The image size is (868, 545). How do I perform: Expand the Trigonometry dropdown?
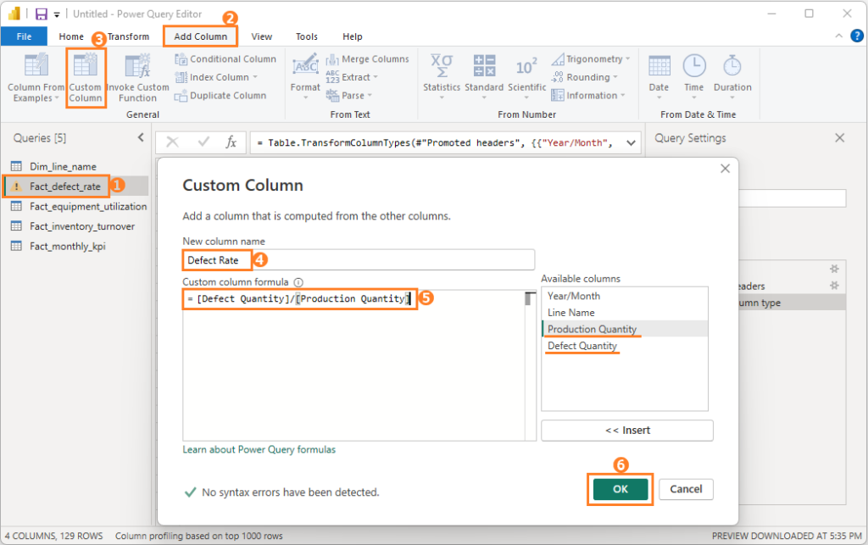coord(591,58)
